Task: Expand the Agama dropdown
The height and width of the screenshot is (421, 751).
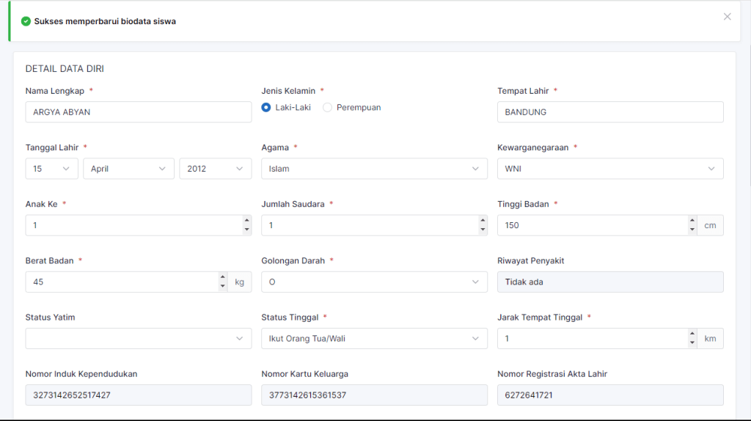Action: click(374, 169)
